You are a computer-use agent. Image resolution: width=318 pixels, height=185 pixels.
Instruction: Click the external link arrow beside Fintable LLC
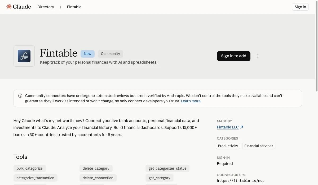[x=241, y=127]
